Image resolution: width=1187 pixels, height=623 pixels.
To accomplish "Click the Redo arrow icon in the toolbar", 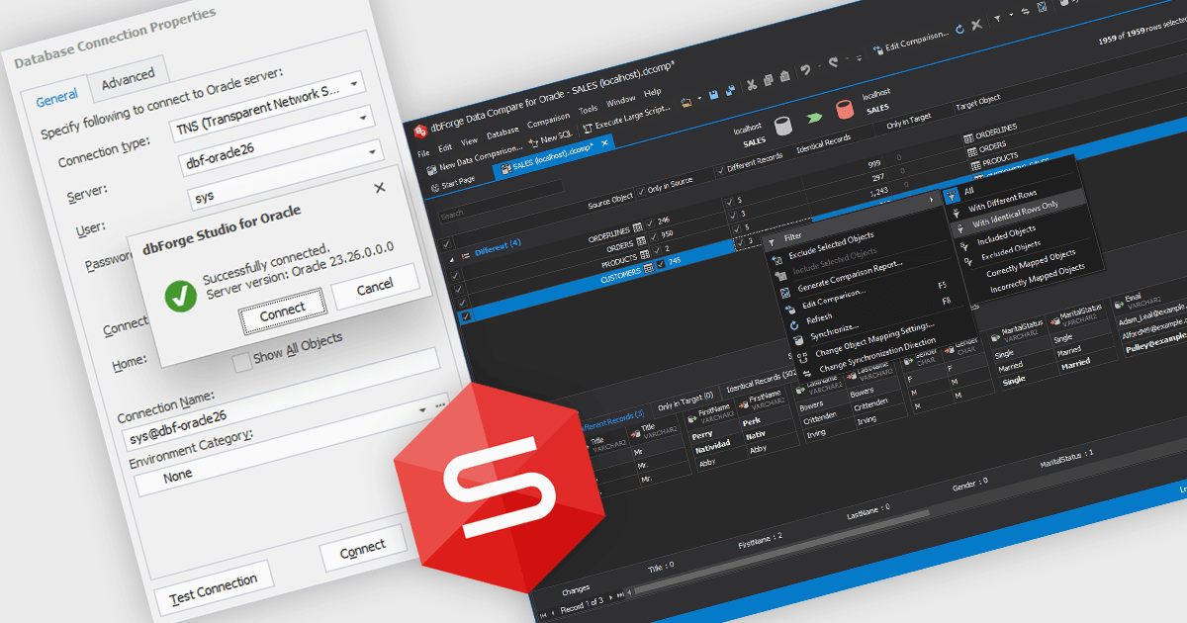I will (x=834, y=63).
